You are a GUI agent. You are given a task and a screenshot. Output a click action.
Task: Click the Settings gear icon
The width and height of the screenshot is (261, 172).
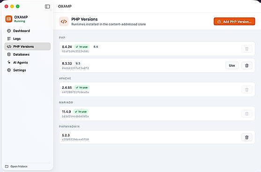(9, 70)
